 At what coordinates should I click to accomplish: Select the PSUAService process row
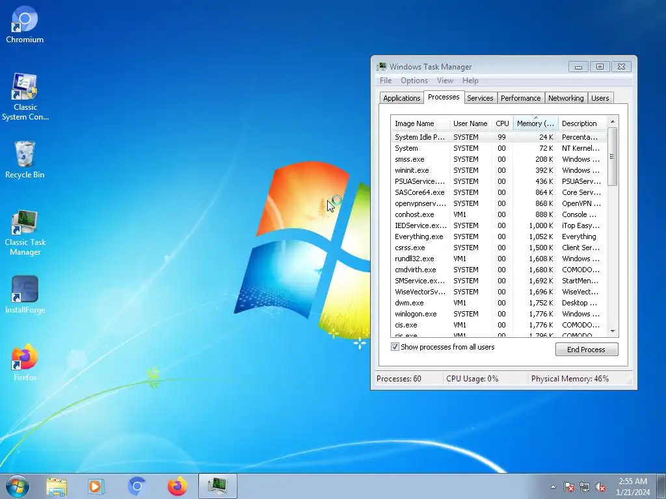tap(499, 181)
